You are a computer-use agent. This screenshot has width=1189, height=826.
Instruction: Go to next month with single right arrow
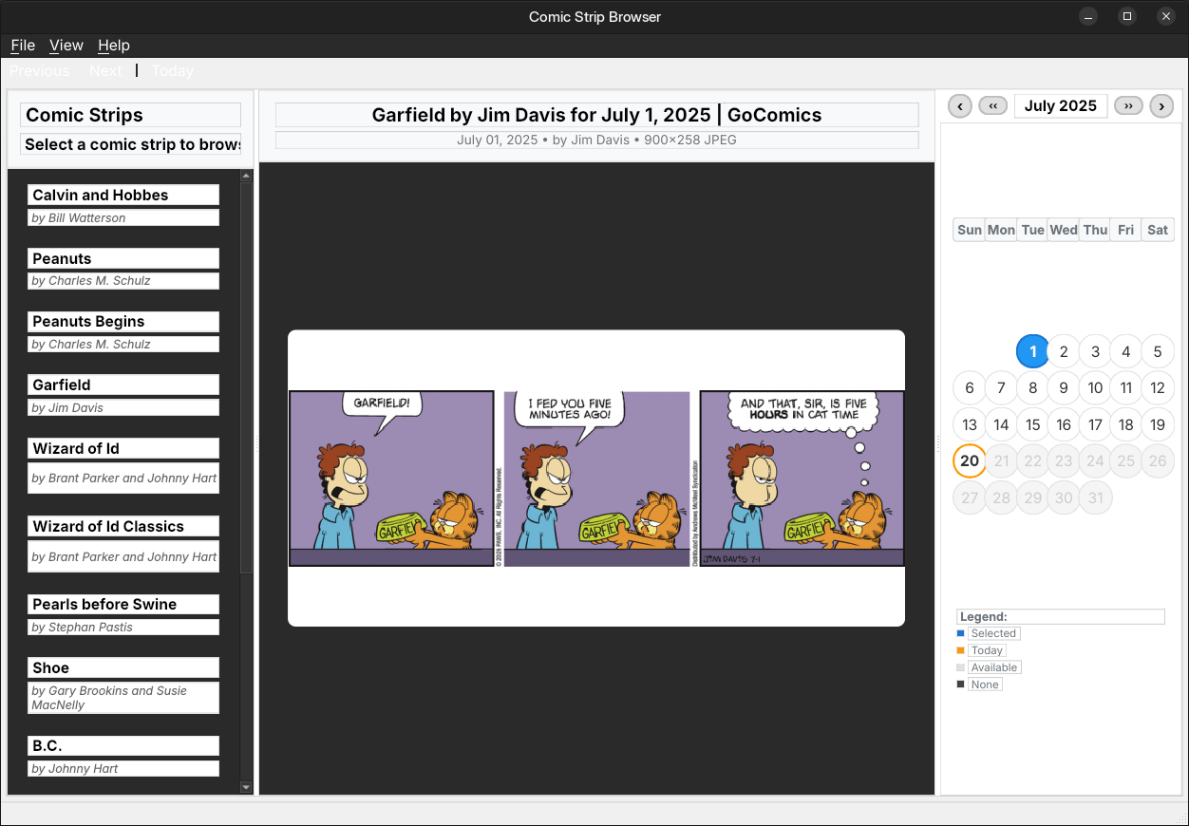coord(1161,106)
